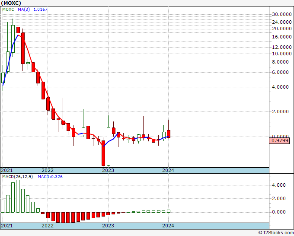Click the current price tag 0.9799

[x=279, y=140]
